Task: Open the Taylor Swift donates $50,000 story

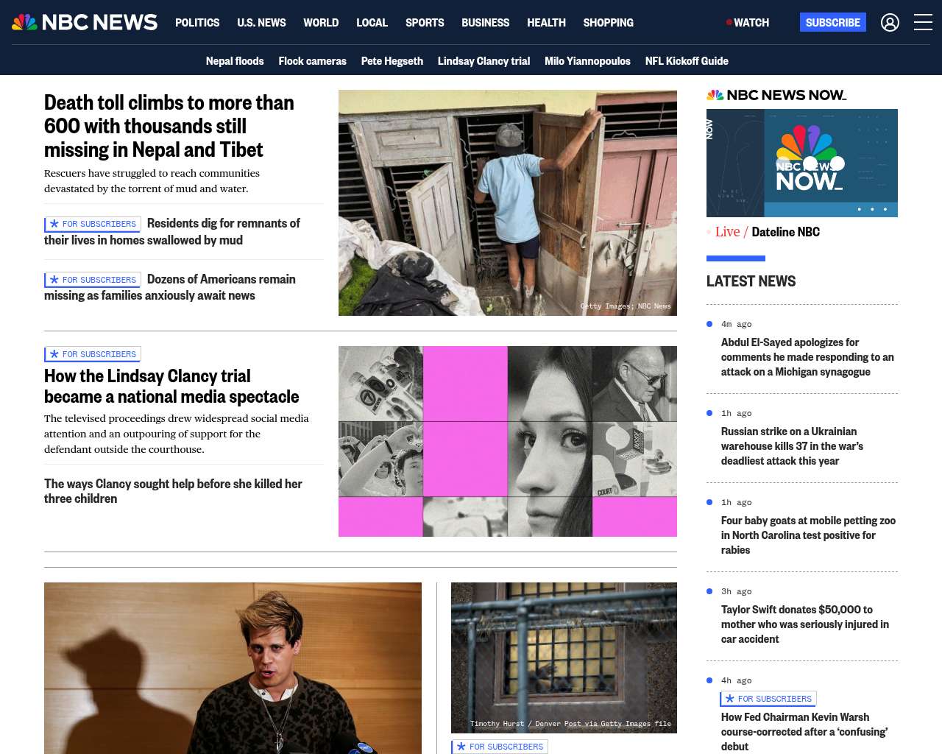Action: pyautogui.click(x=805, y=624)
